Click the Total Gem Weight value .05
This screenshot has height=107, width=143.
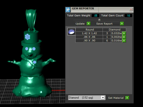[95, 15]
